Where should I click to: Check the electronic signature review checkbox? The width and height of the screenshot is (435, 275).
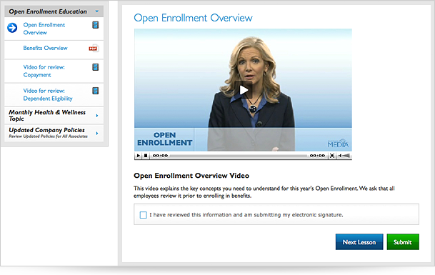[143, 215]
